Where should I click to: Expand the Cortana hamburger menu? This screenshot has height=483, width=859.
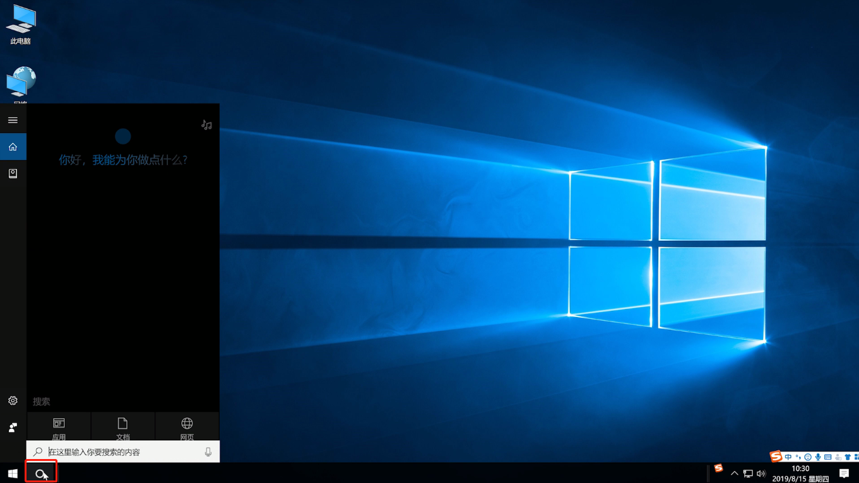[13, 120]
